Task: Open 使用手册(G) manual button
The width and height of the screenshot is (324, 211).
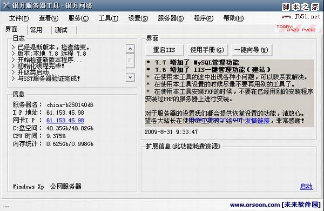Action: (207, 50)
